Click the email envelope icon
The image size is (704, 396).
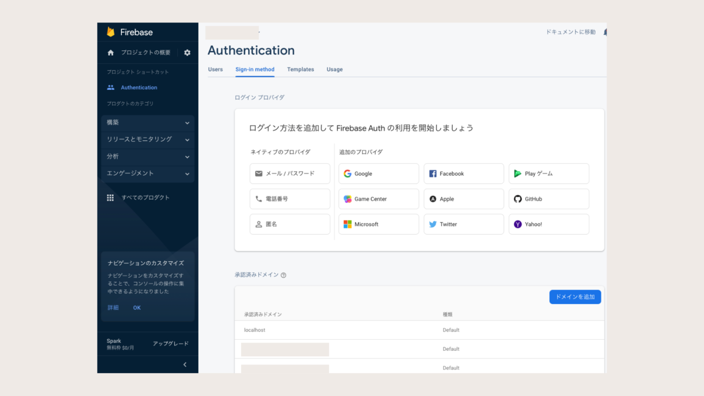pos(259,174)
